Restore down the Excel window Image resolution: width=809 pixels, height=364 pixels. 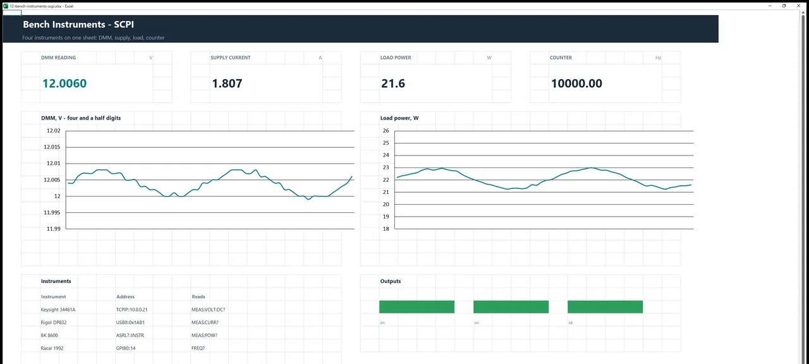784,6
